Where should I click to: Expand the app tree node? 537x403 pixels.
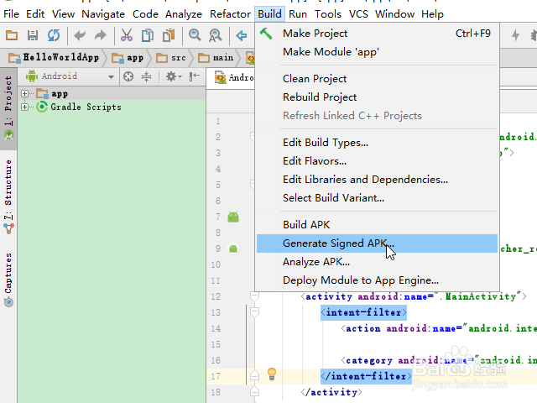click(24, 93)
